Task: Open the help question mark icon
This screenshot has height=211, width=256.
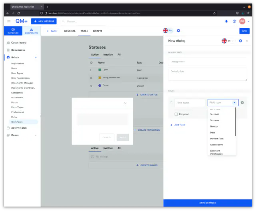Action: (234, 21)
